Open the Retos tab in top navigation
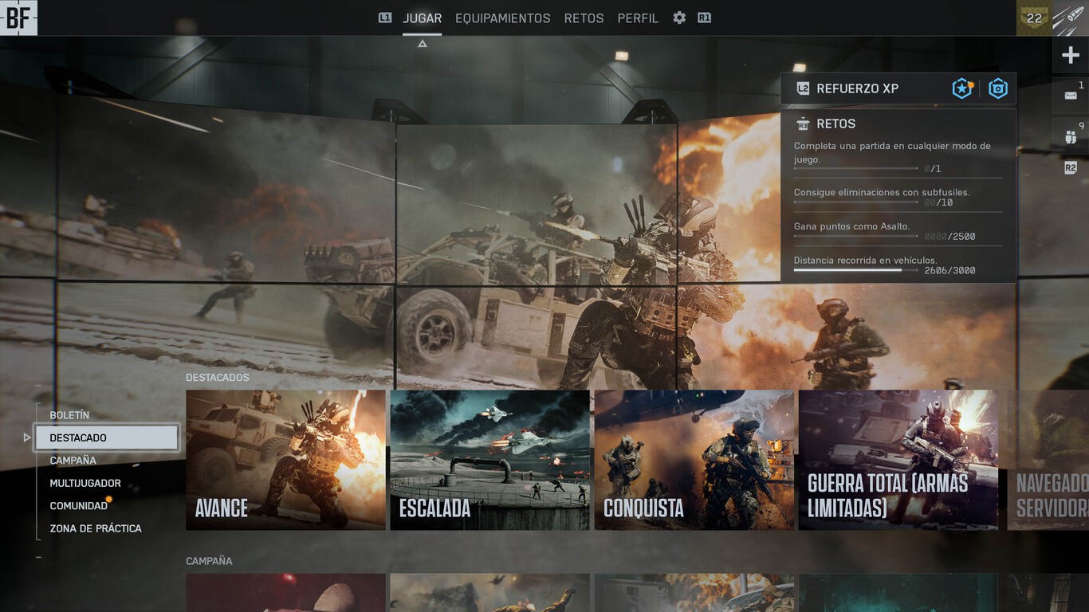This screenshot has height=612, width=1089. click(x=584, y=18)
